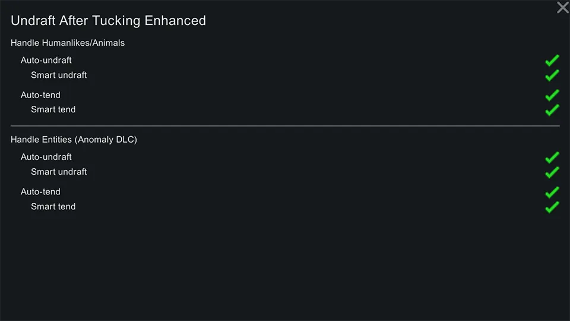Disable Smart undraft checkmark for Entities section
Screen dimensions: 570x321
(552, 172)
